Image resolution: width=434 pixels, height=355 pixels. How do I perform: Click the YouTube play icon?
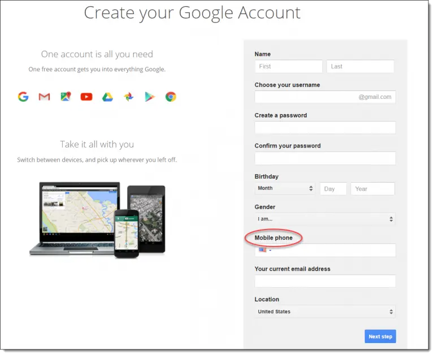(x=86, y=97)
